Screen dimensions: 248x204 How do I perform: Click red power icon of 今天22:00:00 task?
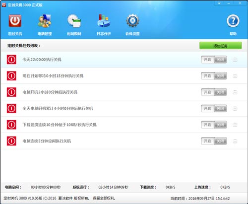click(x=11, y=60)
